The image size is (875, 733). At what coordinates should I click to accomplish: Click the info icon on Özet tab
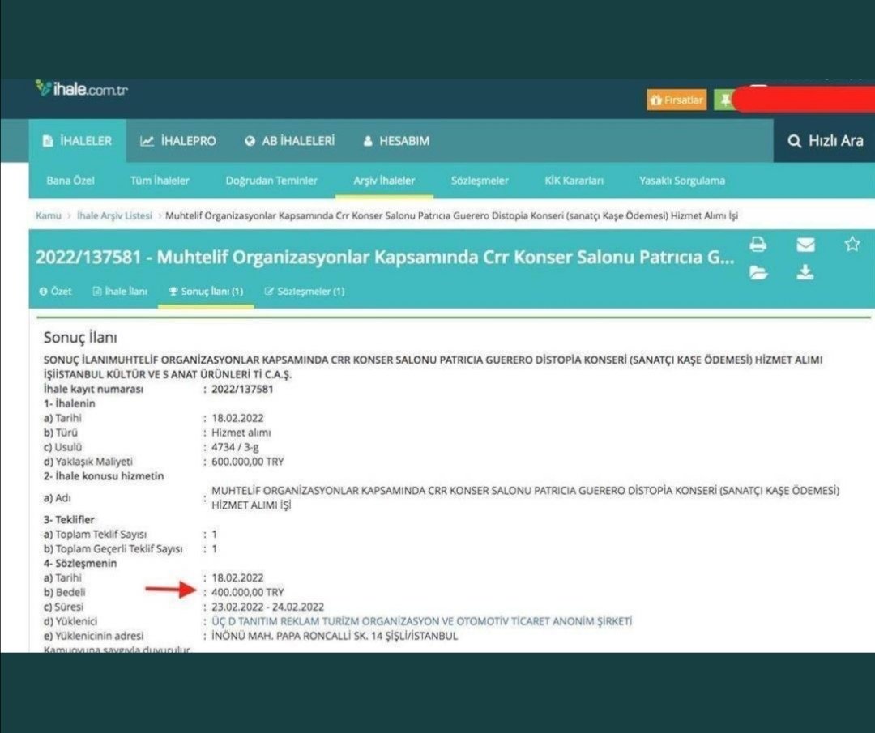pos(43,292)
